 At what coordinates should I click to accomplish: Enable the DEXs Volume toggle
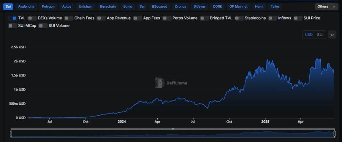[x=32, y=18]
